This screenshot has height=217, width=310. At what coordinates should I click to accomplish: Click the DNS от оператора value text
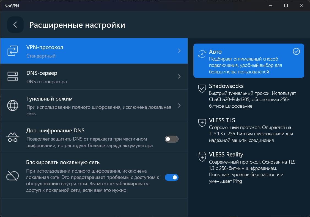pyautogui.click(x=47, y=82)
